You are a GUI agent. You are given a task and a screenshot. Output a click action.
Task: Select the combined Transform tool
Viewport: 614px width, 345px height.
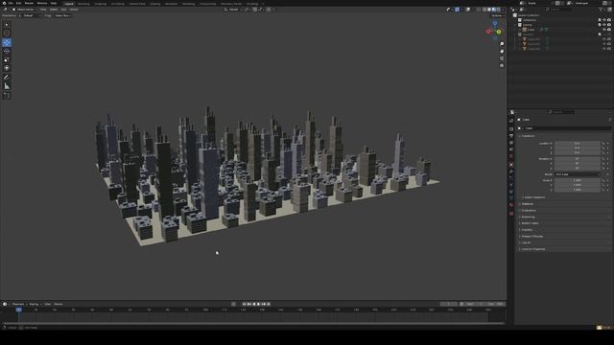point(7,68)
